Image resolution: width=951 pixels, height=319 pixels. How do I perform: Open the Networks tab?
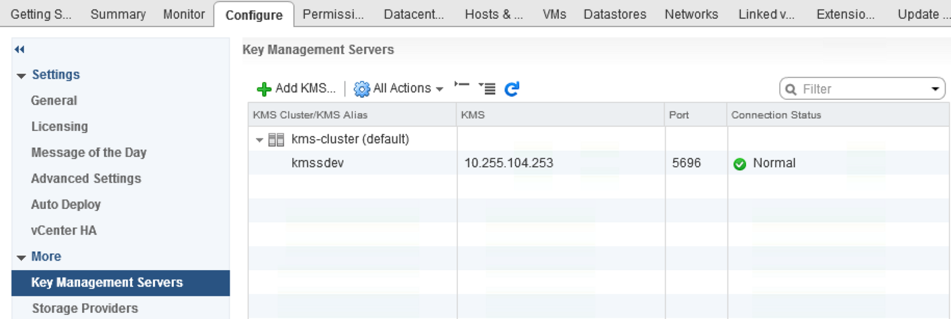click(691, 14)
